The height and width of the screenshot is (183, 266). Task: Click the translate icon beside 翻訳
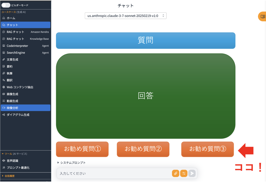coord(4,80)
